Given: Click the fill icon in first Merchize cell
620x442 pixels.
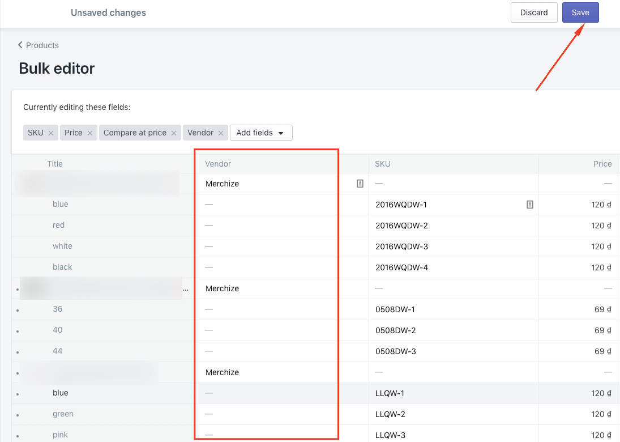Looking at the screenshot, I should pos(360,184).
